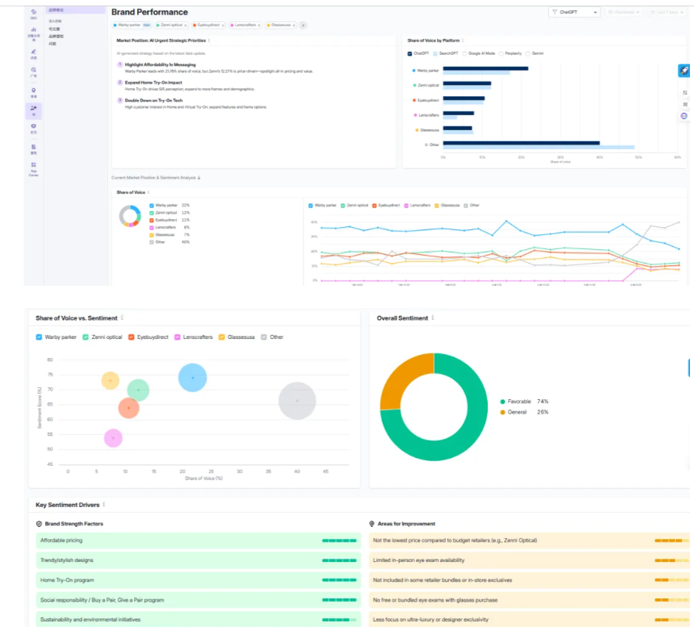Enable the Gemini platform checkbox
This screenshot has height=627, width=694.
527,54
